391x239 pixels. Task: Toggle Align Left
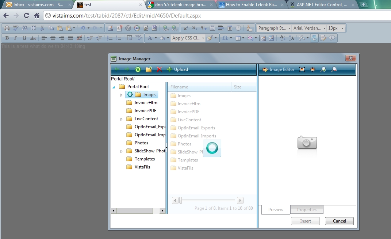click(44, 38)
